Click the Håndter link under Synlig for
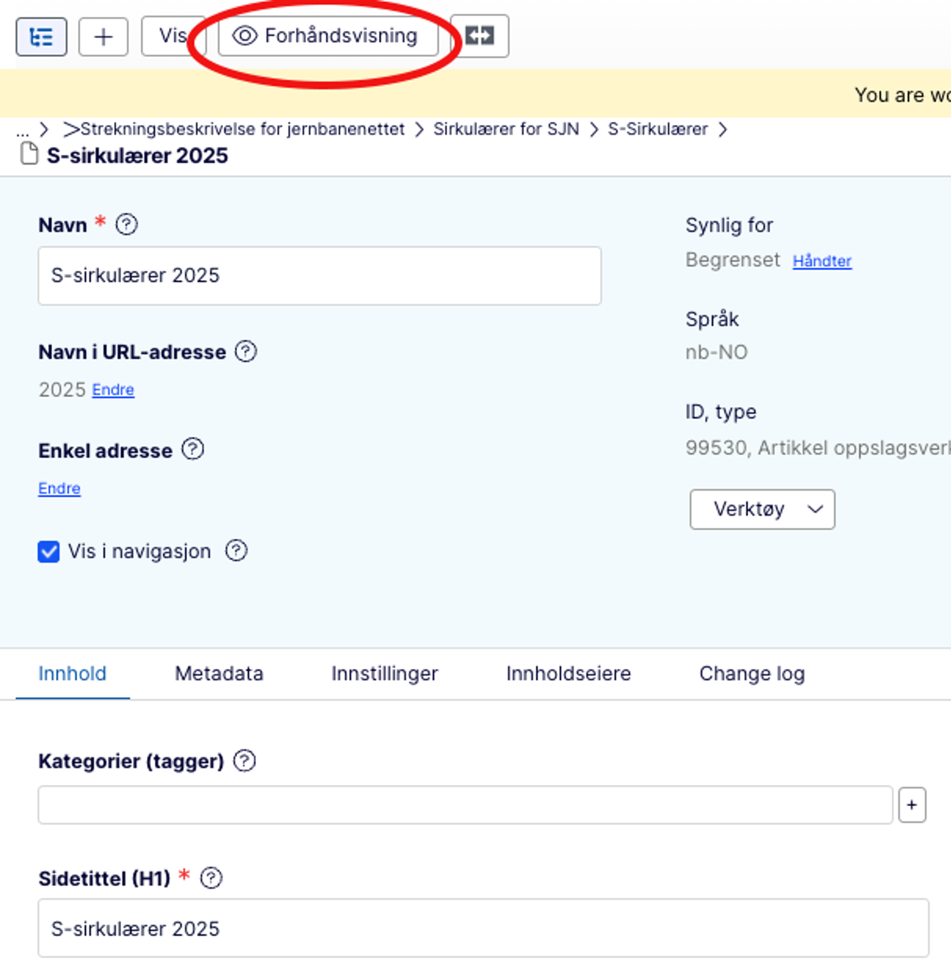Viewport: 951px width, 975px height. pyautogui.click(x=822, y=261)
